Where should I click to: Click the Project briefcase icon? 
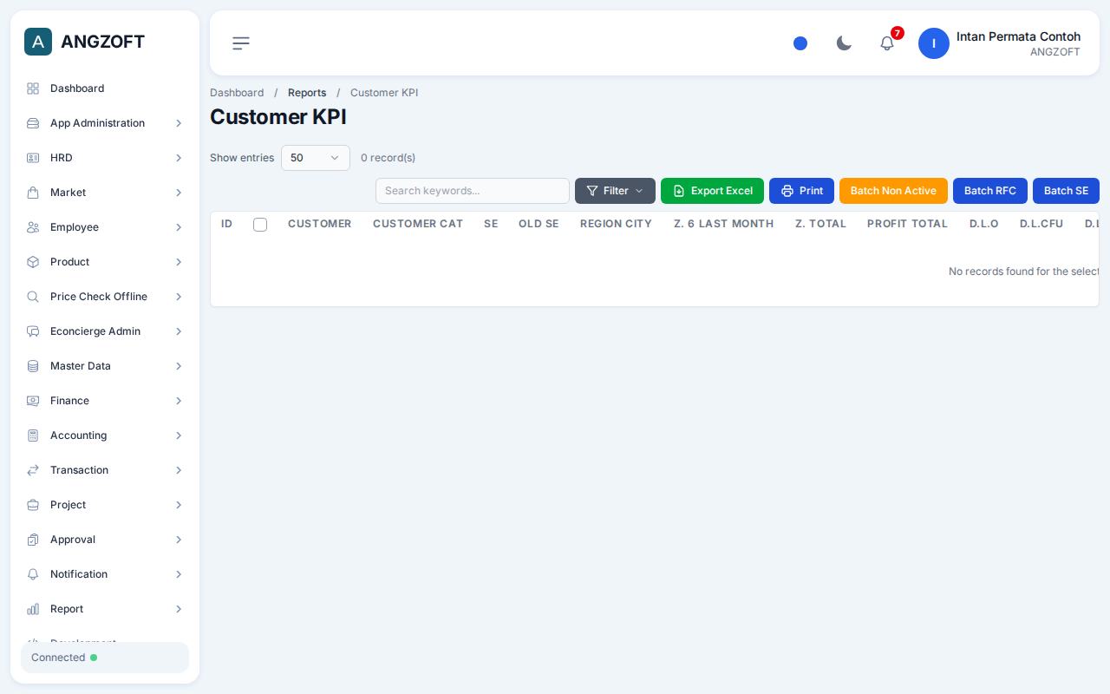pyautogui.click(x=33, y=505)
